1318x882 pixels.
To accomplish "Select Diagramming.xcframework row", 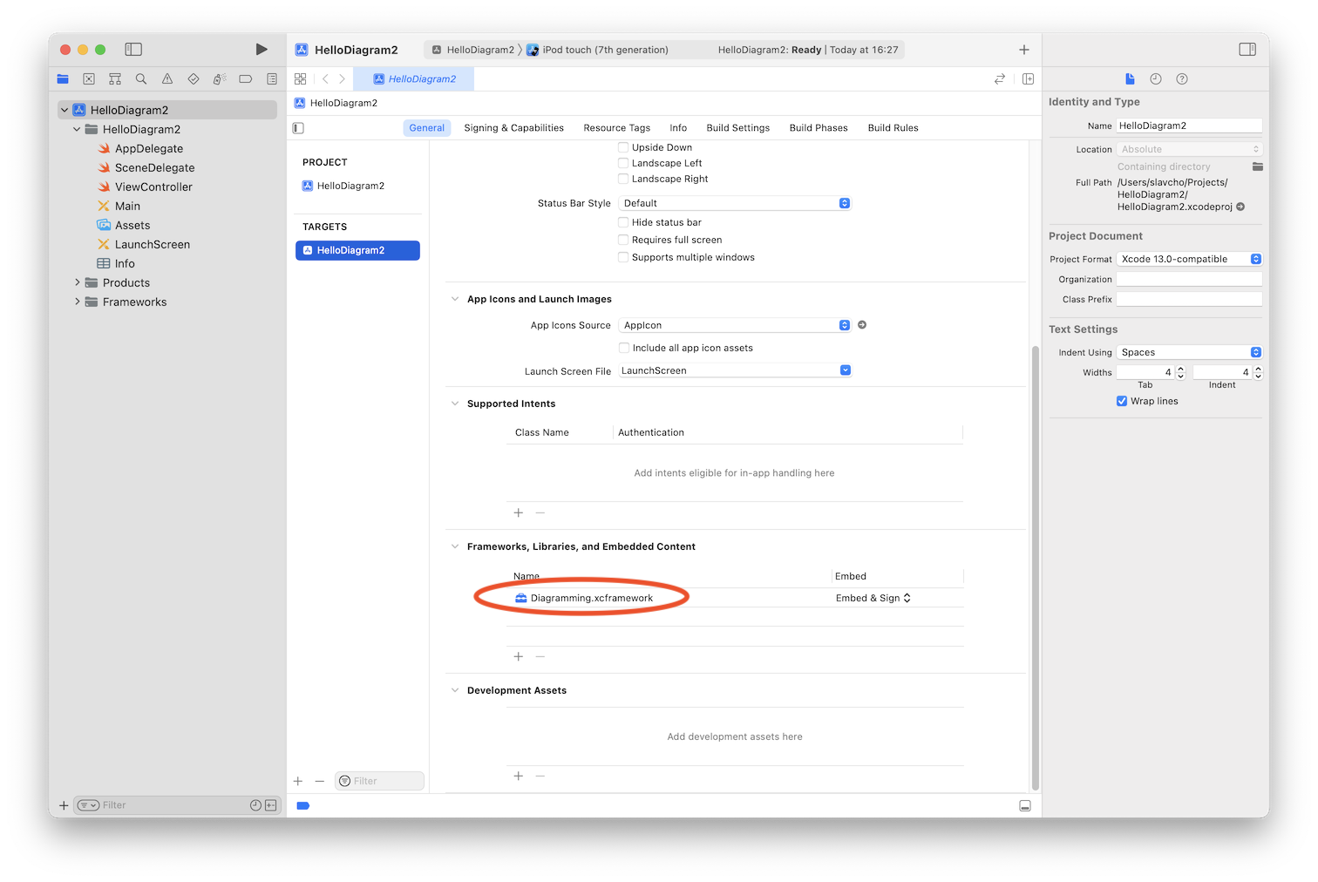I will [735, 598].
